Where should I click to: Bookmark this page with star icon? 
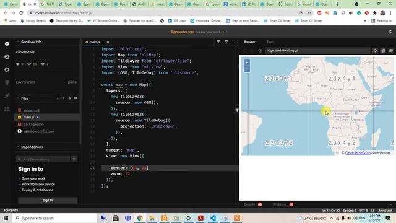tap(309, 13)
